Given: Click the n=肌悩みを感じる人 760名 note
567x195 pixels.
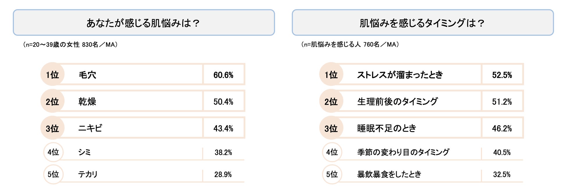Looking at the screenshot, I should click(x=350, y=44).
